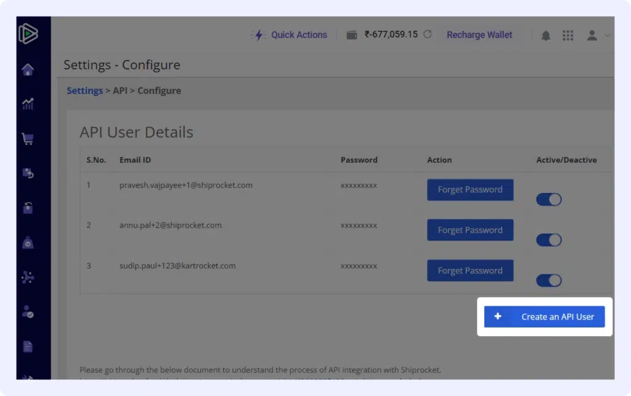The height and width of the screenshot is (396, 631).
Task: Click Forget Password for annu.pal+2@shiprocket.com
Action: [x=470, y=230]
